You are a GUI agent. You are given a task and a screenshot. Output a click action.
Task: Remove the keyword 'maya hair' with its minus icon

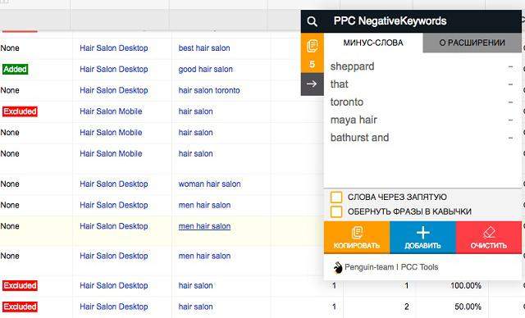coord(510,120)
